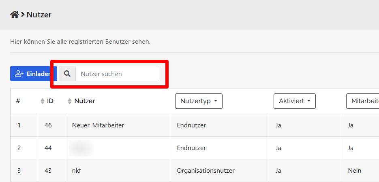Open the partially visible Mitarbeiter filter dropdown

[x=362, y=101]
